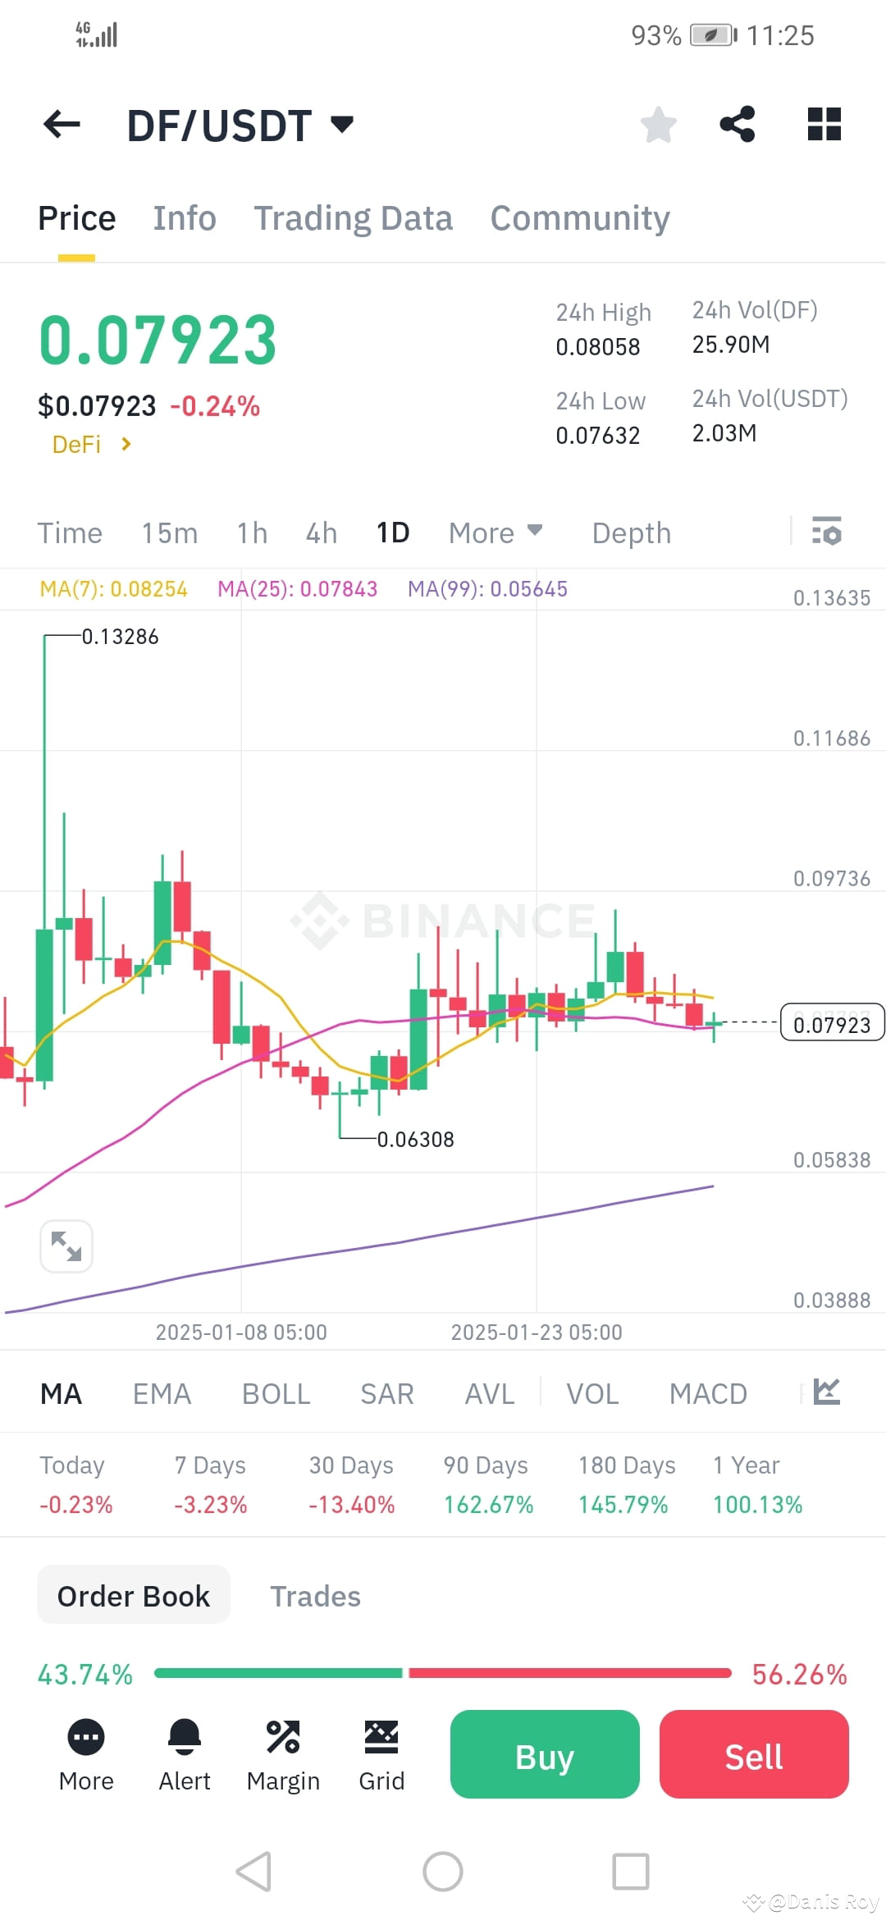Open the share options icon
Viewport: 886px width, 1920px height.
[x=738, y=125]
